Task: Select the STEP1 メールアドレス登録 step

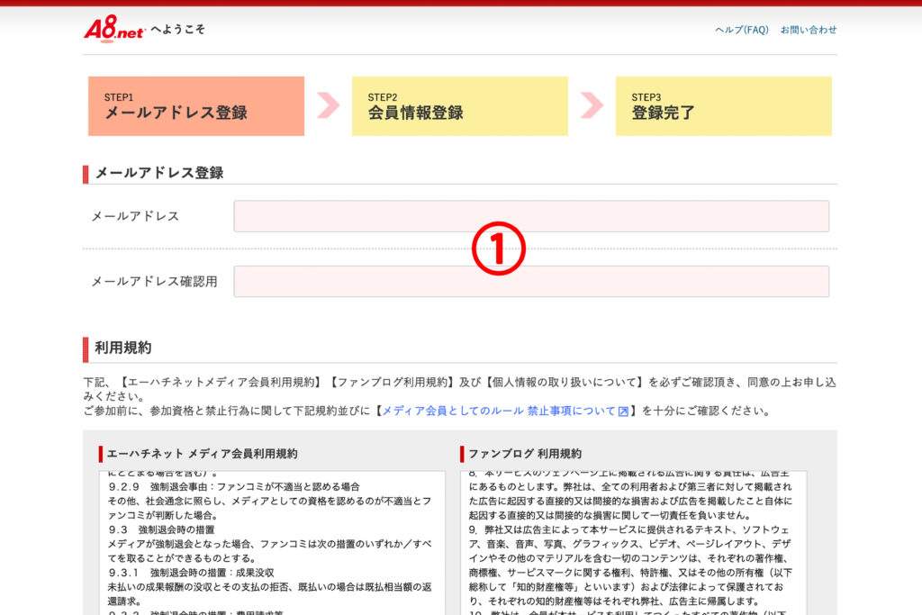Action: click(x=196, y=106)
